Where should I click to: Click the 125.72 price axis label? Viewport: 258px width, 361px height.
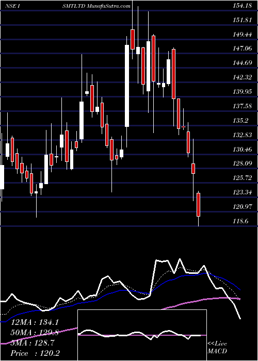(x=243, y=178)
